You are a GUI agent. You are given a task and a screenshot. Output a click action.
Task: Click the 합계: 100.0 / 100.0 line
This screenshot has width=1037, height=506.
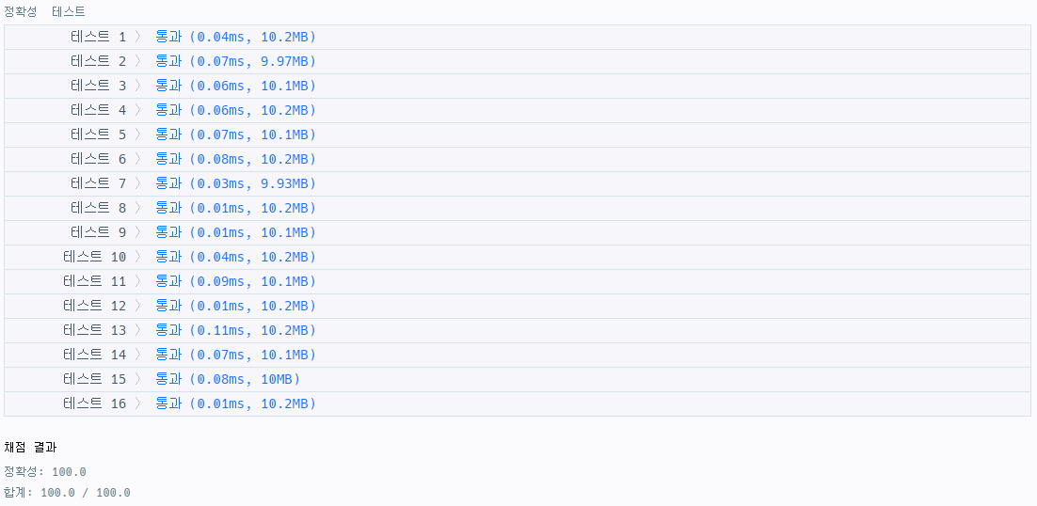click(x=67, y=492)
